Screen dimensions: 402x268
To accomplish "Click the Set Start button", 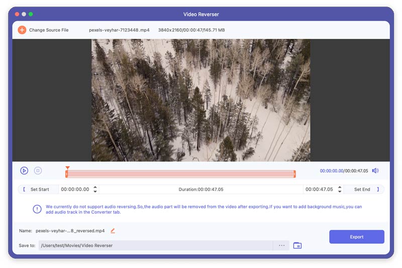I will (x=37, y=189).
